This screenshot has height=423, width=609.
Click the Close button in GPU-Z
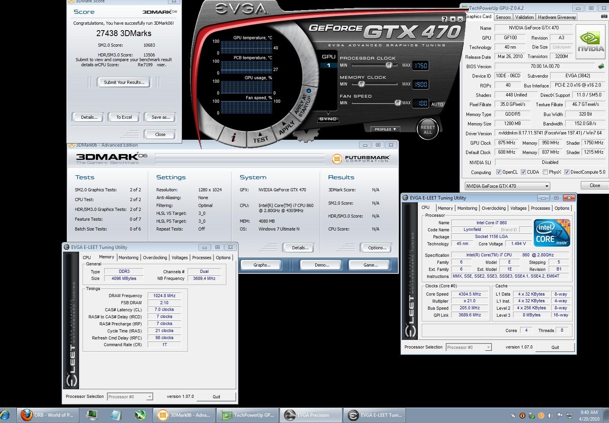(x=595, y=185)
